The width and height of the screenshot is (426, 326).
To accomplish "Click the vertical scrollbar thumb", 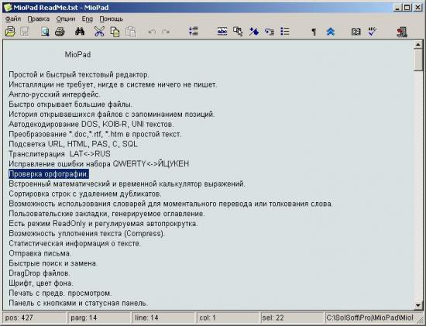I will click(x=418, y=60).
